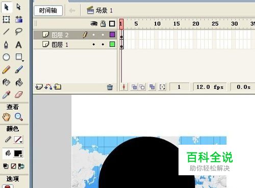Select the Pen tool
Image resolution: width=255 pixels, height=188 pixels.
[6, 45]
